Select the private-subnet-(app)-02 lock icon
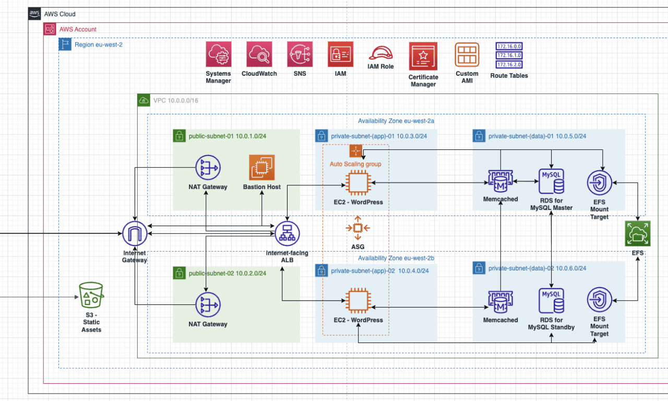 point(321,270)
